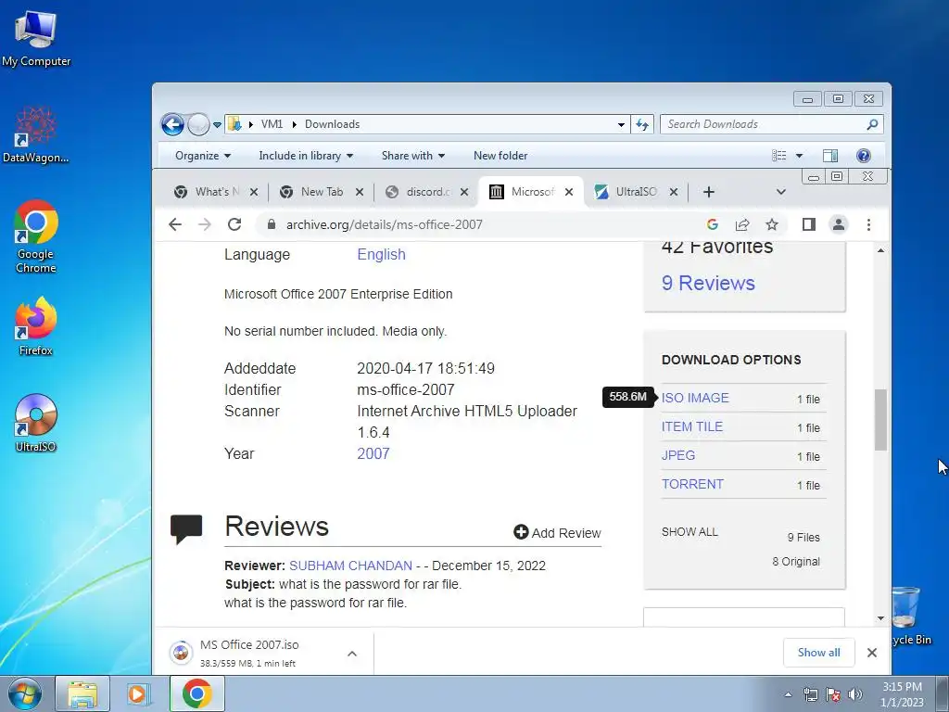Click JPEG download link

677,455
